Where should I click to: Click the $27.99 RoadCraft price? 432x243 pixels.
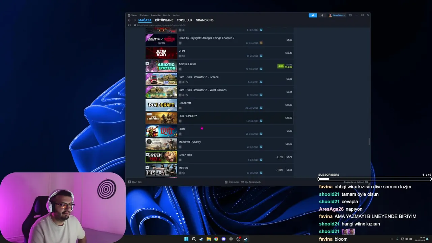click(x=289, y=105)
